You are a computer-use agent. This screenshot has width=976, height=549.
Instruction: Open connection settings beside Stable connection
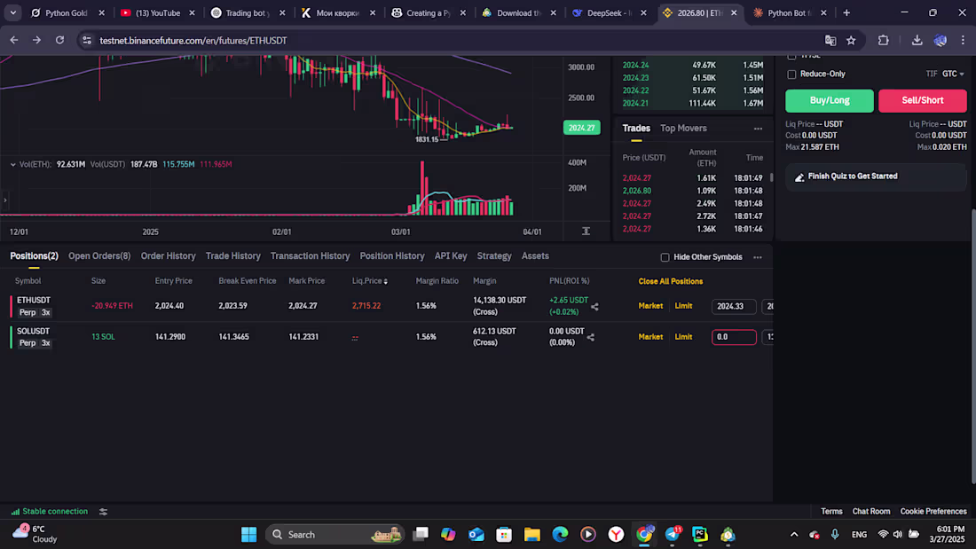(x=102, y=511)
